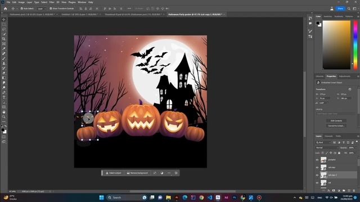Image resolution: width=360 pixels, height=202 pixels.
Task: Switch to the Channels tab
Action: coord(328,136)
